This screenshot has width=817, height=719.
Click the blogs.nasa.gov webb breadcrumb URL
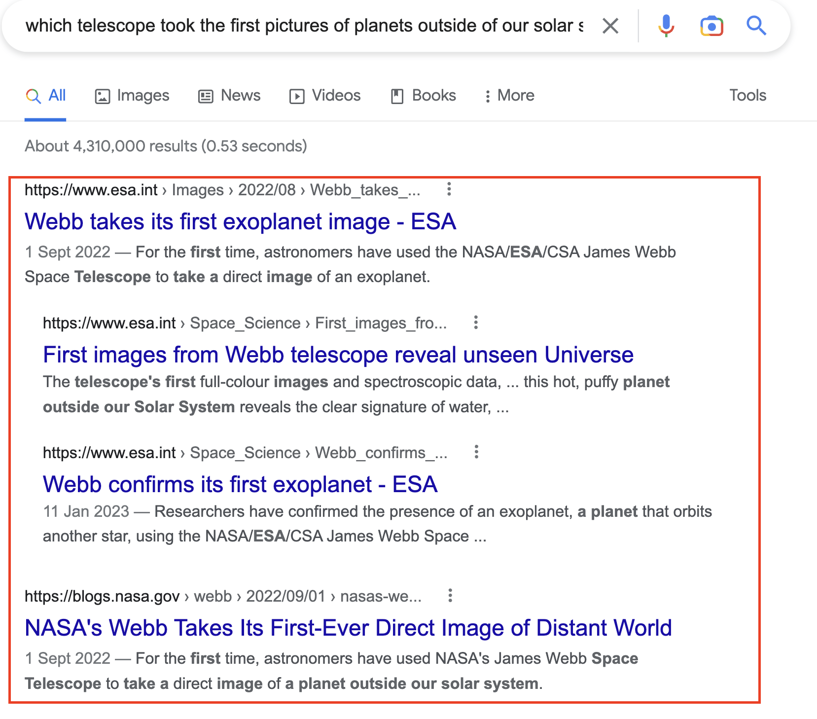click(x=223, y=596)
